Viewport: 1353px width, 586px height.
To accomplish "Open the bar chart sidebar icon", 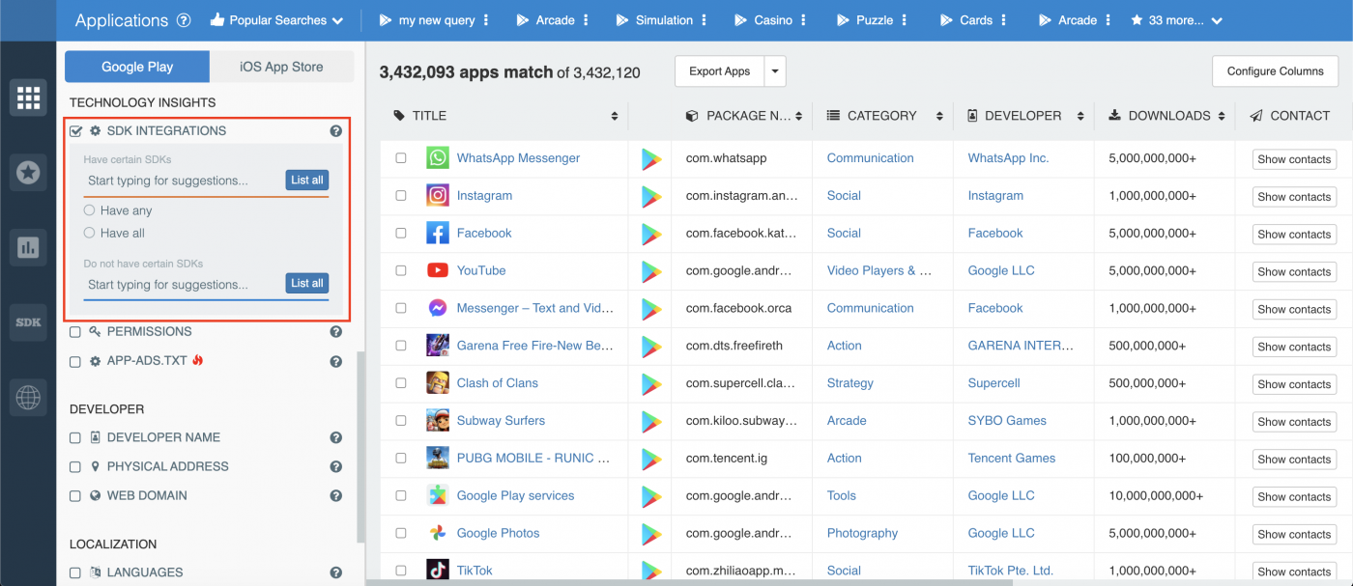I will click(x=28, y=247).
